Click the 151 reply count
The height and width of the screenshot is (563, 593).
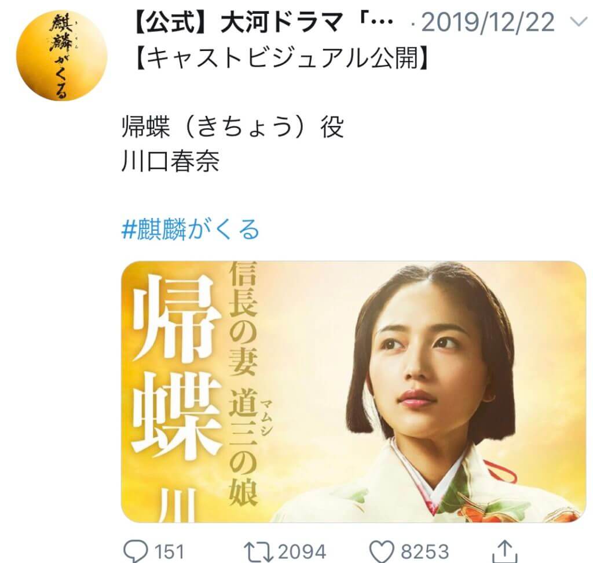(169, 551)
